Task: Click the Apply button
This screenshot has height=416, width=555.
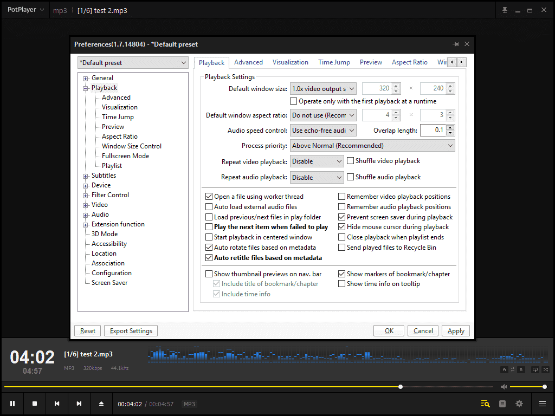Action: 456,331
